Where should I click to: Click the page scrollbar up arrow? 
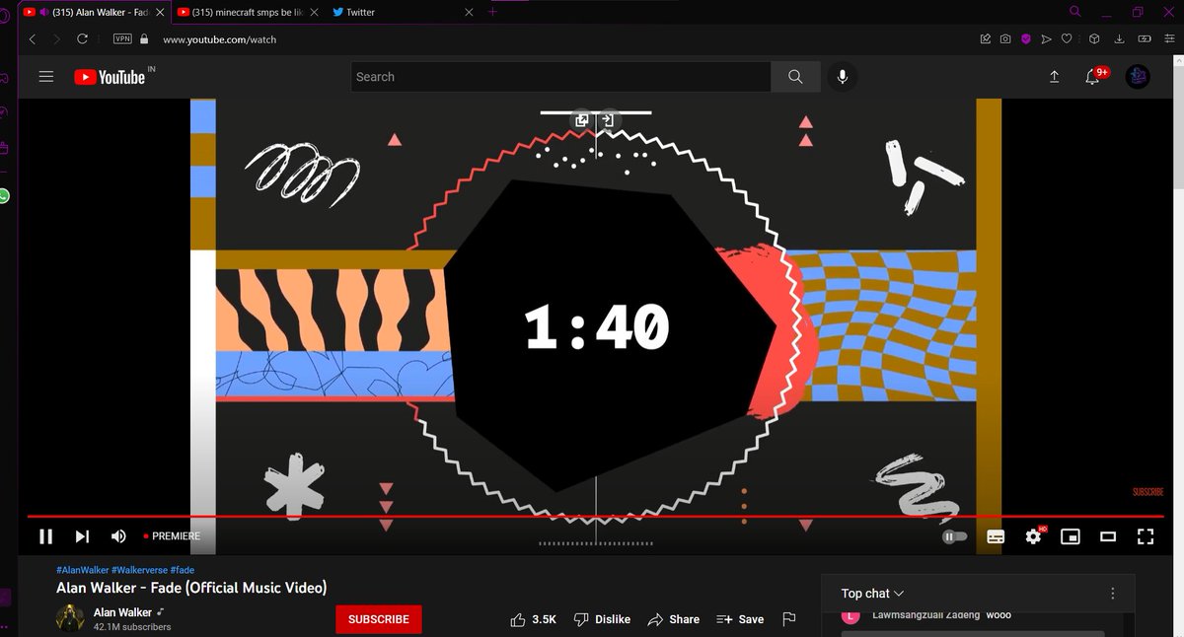click(1178, 61)
